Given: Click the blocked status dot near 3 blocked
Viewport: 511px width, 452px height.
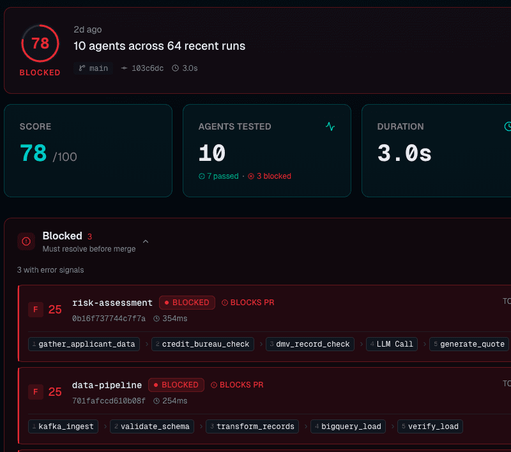Looking at the screenshot, I should [x=250, y=176].
